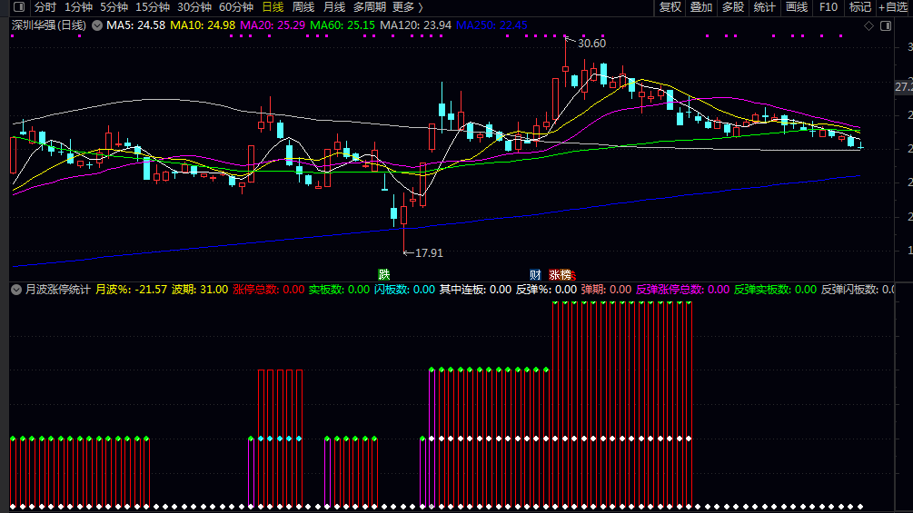Switch to 周线 weekly chart period
Viewport: 913px width, 513px height.
point(303,7)
